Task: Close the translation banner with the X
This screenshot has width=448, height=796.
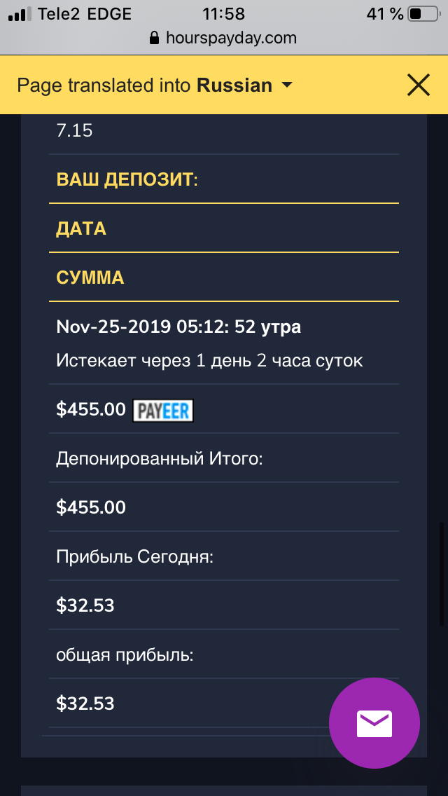Action: click(x=418, y=85)
